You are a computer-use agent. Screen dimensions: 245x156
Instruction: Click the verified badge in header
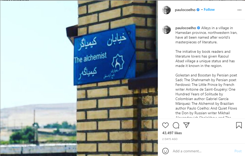tap(198, 10)
